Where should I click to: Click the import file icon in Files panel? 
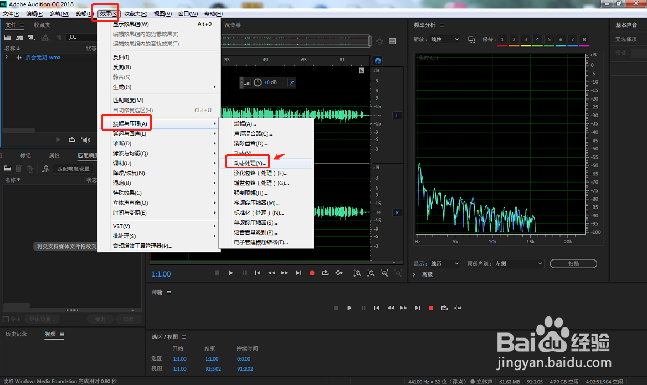[x=19, y=38]
